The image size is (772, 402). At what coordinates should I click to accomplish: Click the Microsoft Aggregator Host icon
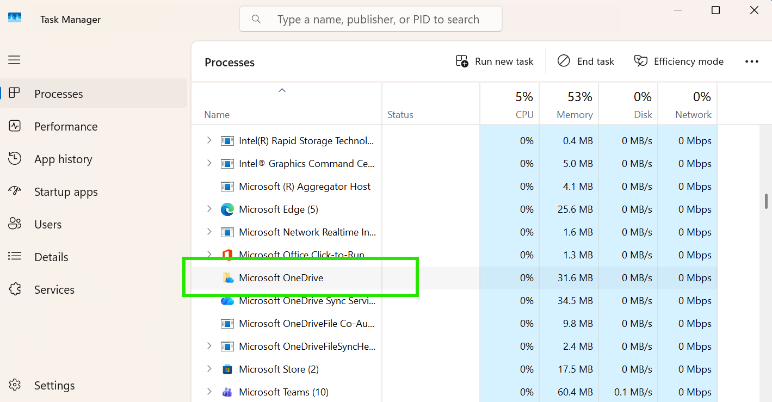tap(227, 187)
